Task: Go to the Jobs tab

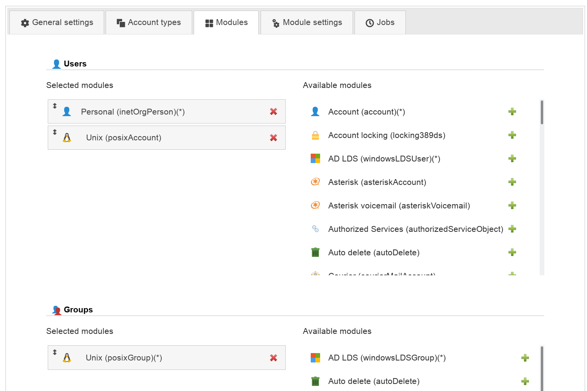Action: point(380,23)
